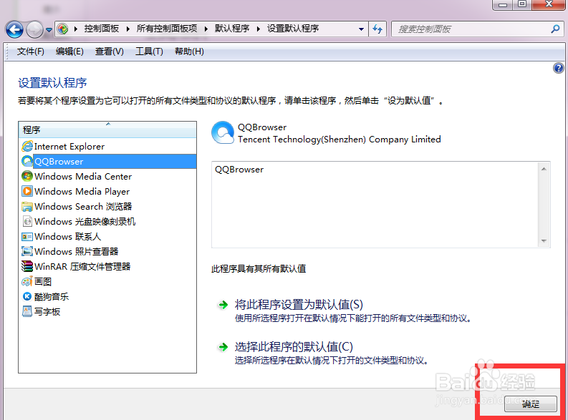568x420 pixels.
Task: Click the 确定 button
Action: (x=531, y=404)
